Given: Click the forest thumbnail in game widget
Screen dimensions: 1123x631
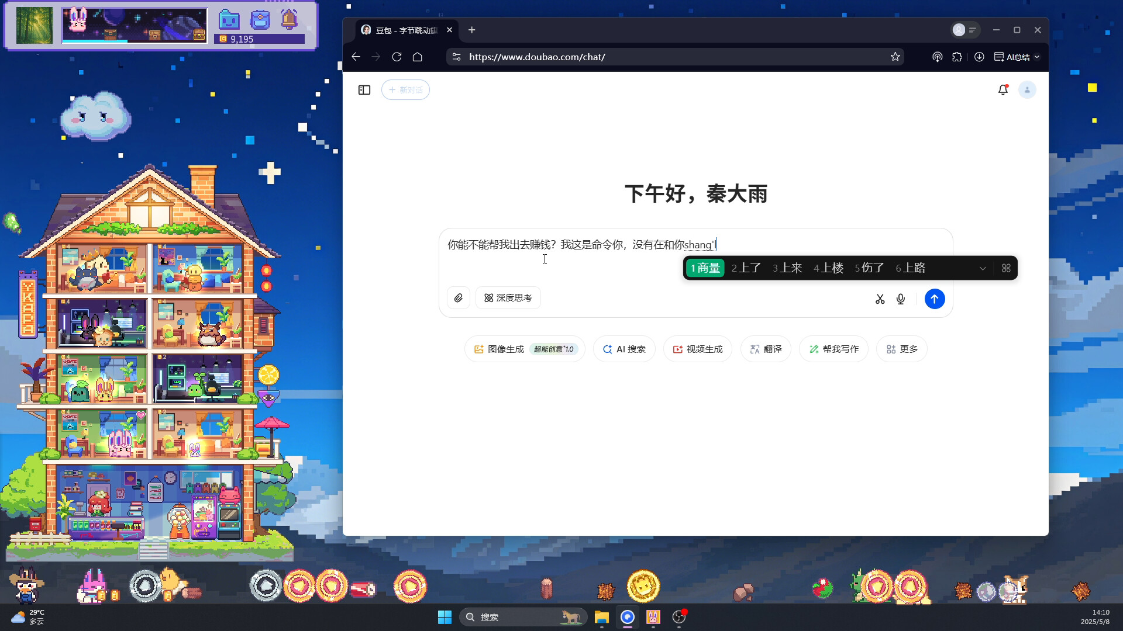Looking at the screenshot, I should [34, 25].
